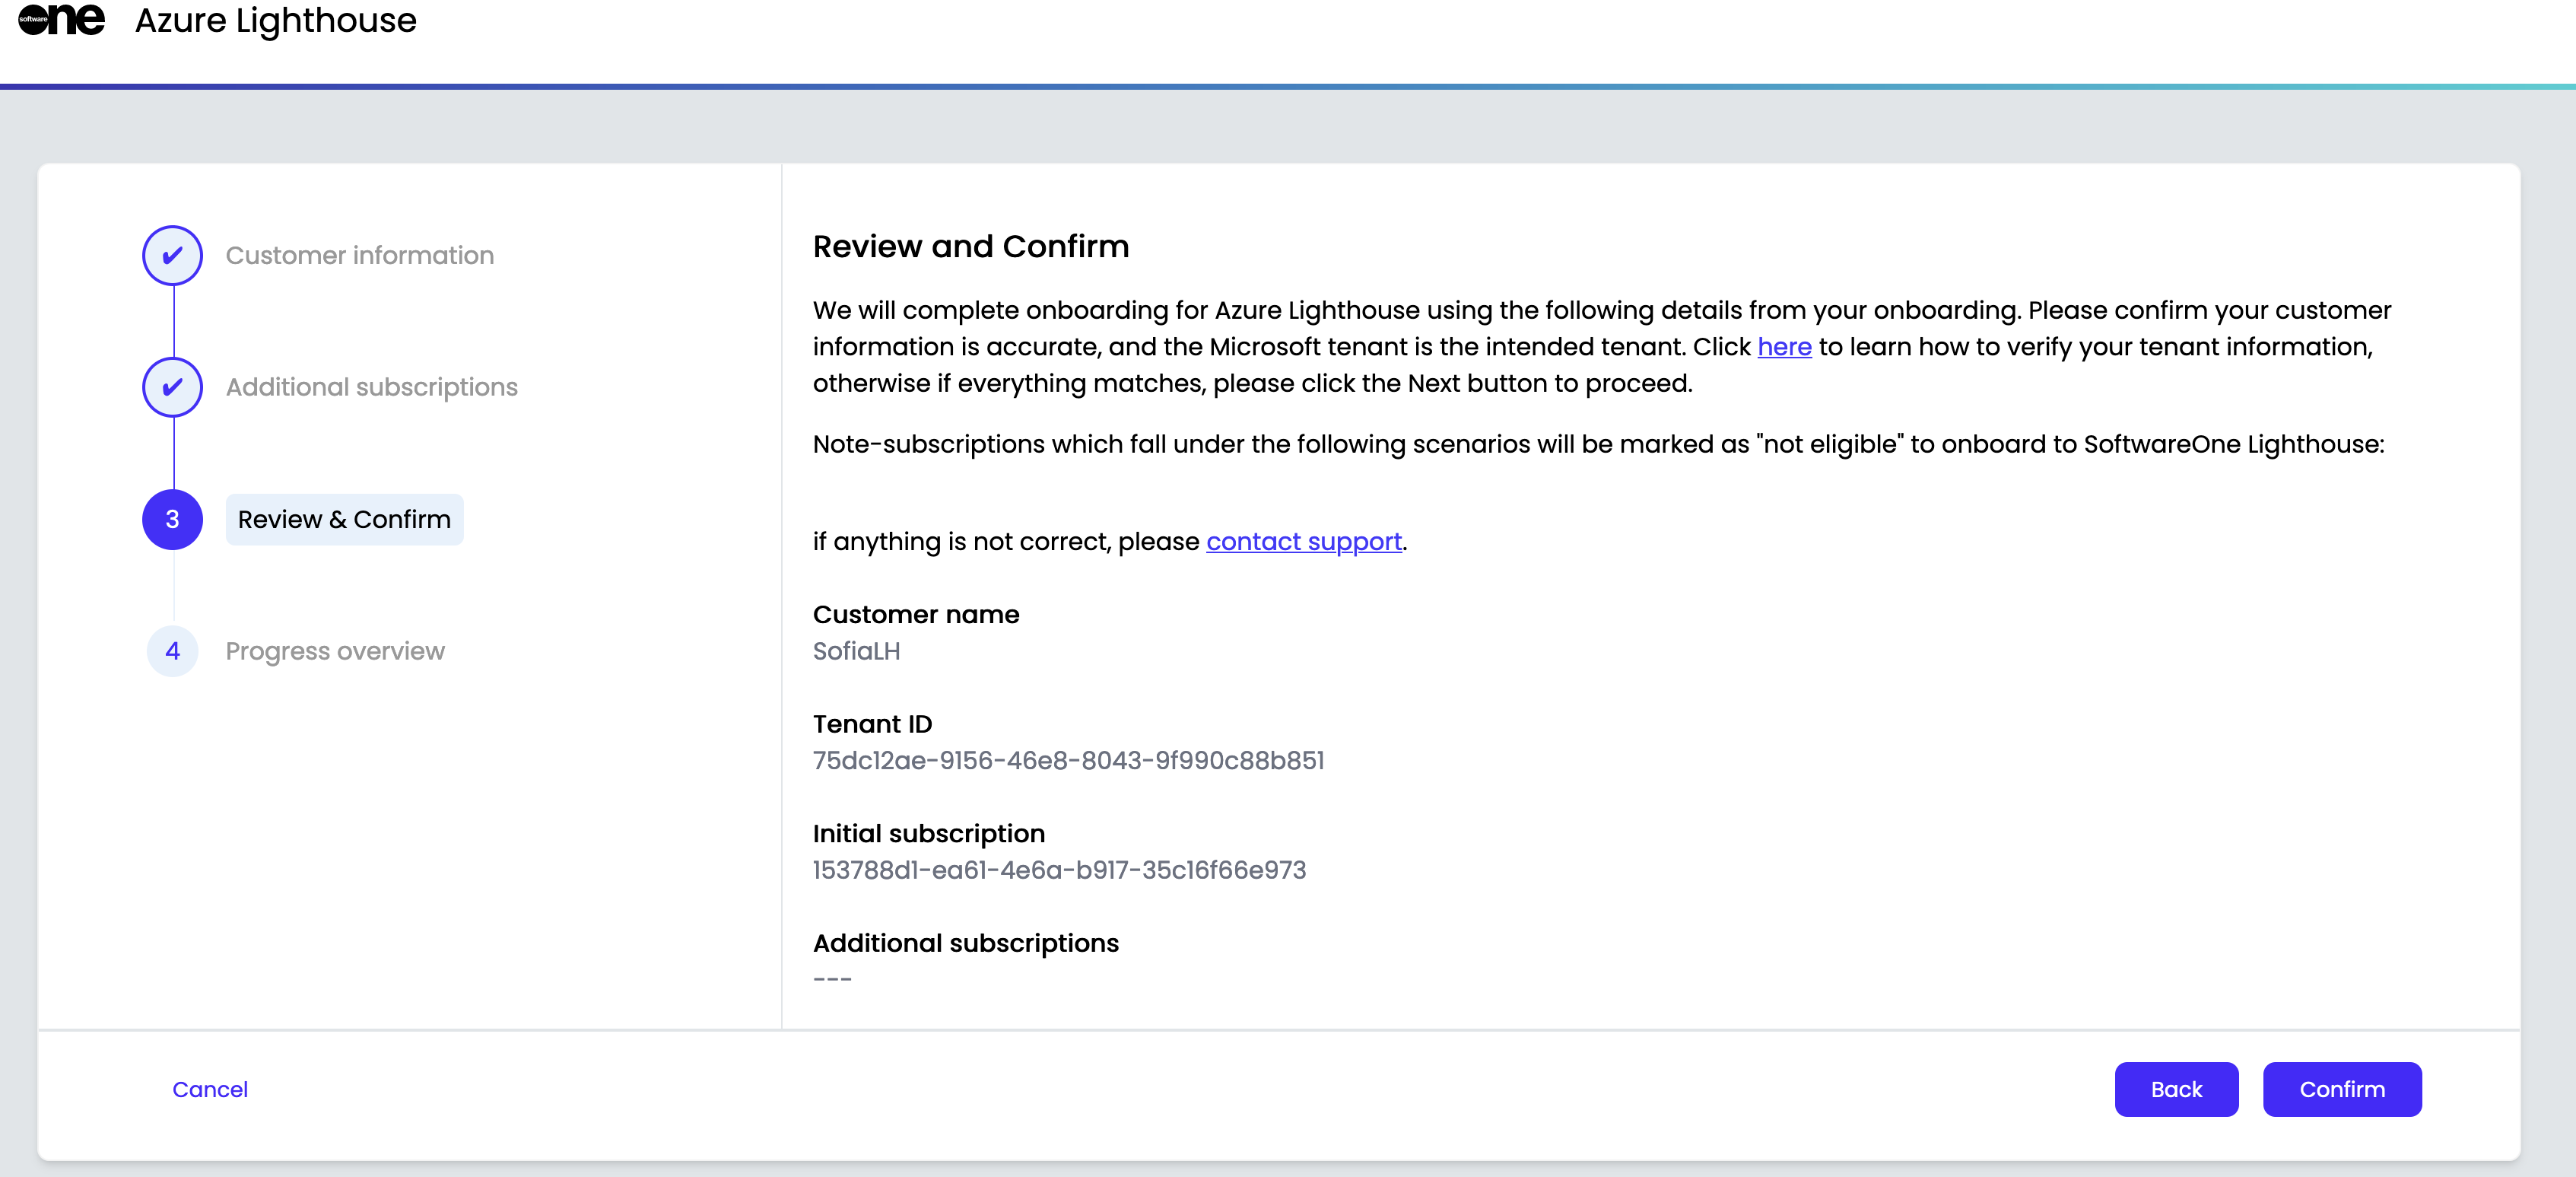Screen dimensions: 2576x1177
Task: Click the SoftwareOne logo
Action: [61, 19]
